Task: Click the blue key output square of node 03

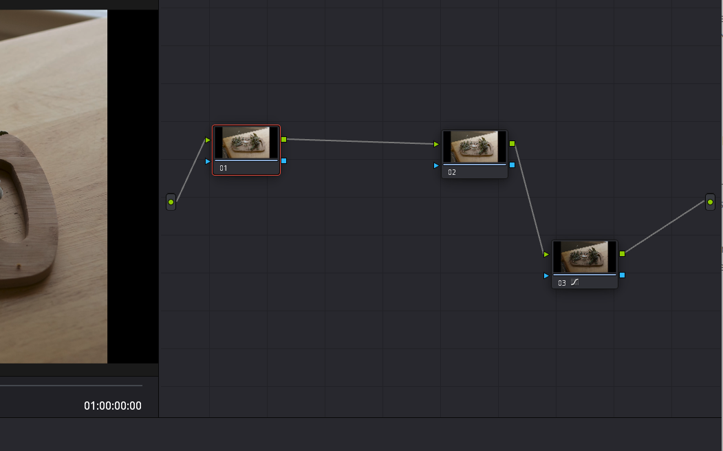Action: (x=621, y=275)
